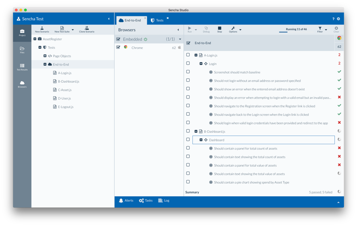The height and width of the screenshot is (226, 357).
Task: Collapse the Sencha Test left panel
Action: (109, 19)
